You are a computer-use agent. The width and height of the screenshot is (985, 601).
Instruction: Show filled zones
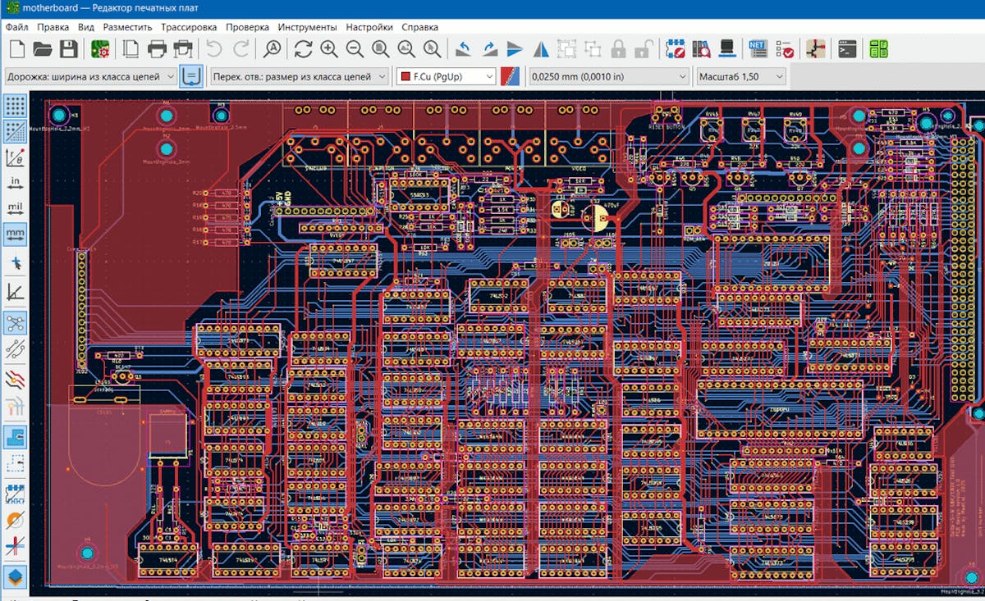(x=15, y=437)
